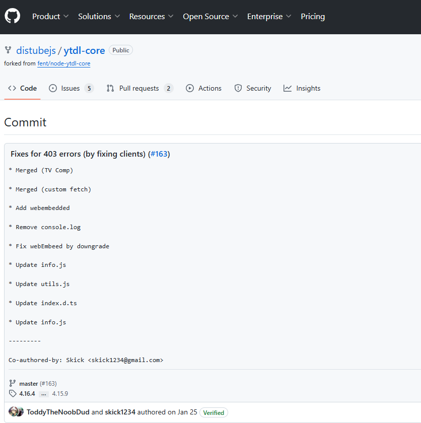
Task: Expand the Open Source dropdown menu
Action: 210,17
